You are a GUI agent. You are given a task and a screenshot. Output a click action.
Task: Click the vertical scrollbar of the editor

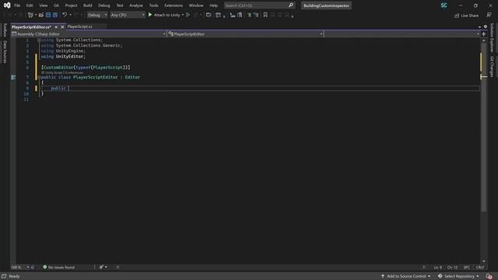pyautogui.click(x=483, y=127)
